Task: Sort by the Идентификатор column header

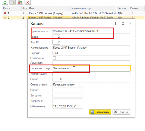Action: tap(94, 8)
